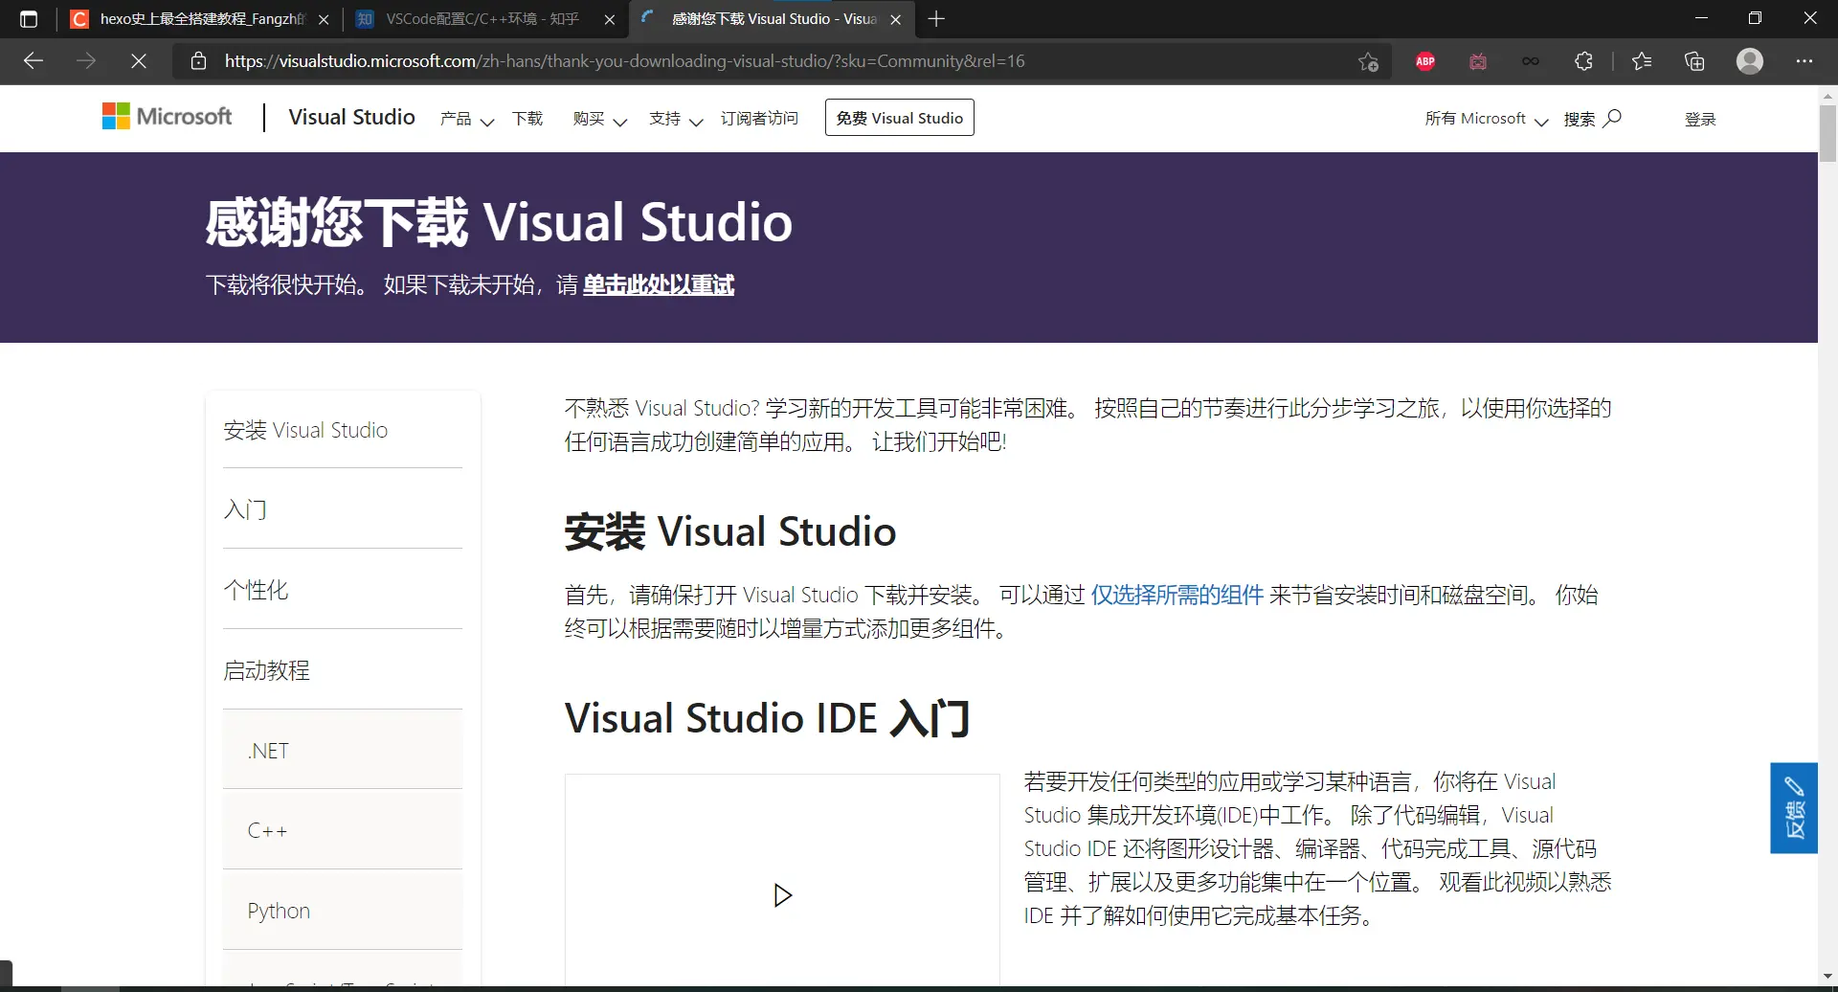Open the favorites star list icon
Screen dimensions: 1838x992
point(1642,61)
